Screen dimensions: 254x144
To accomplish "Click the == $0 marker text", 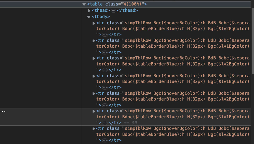I will [x=130, y=123].
